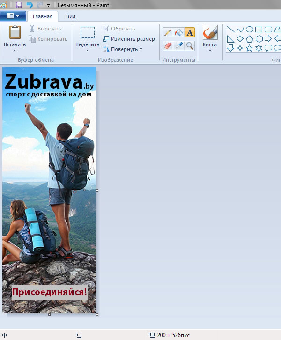Select the Diamond shape

coord(240,39)
